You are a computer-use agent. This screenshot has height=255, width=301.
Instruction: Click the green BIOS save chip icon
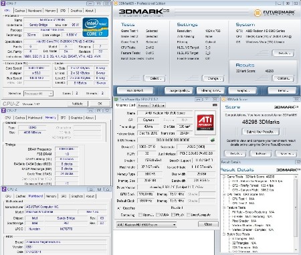(213, 140)
